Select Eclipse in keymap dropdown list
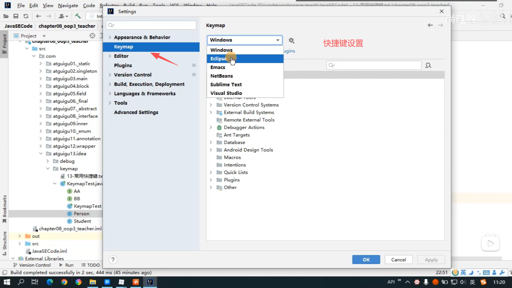This screenshot has width=512, height=288. click(218, 59)
